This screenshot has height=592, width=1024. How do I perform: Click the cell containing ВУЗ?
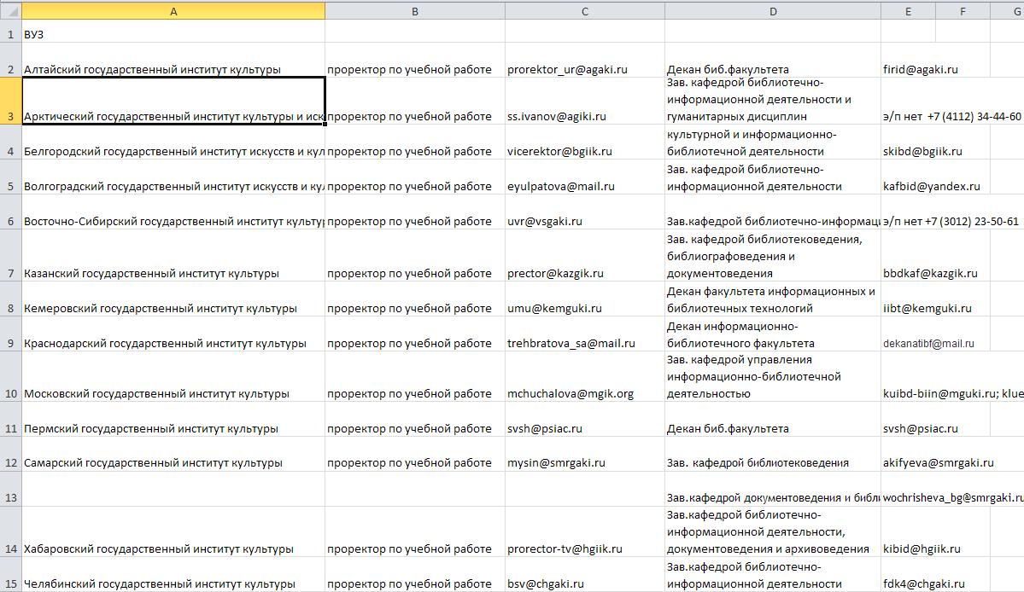(x=173, y=32)
